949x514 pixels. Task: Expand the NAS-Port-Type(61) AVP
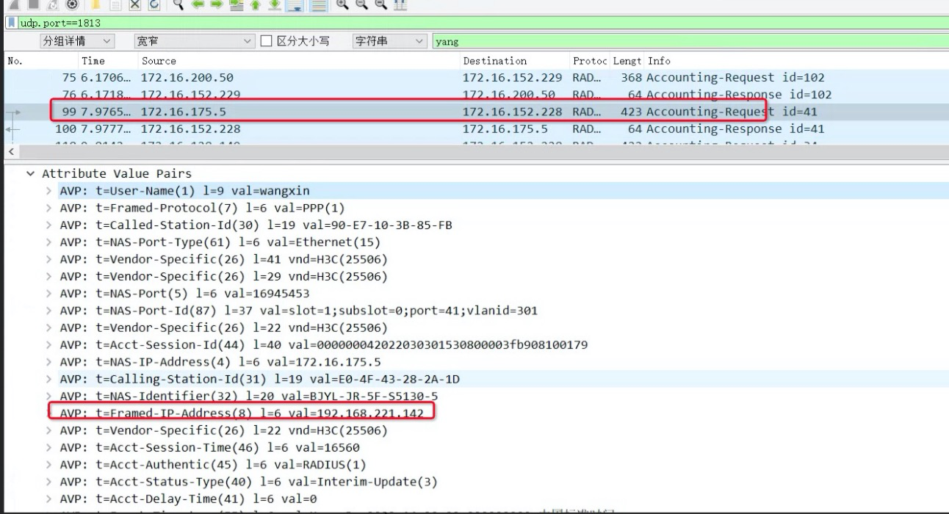point(48,242)
